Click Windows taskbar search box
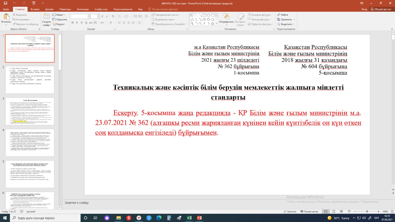Image resolution: width=395 pixels, height=222 pixels. pos(45,218)
